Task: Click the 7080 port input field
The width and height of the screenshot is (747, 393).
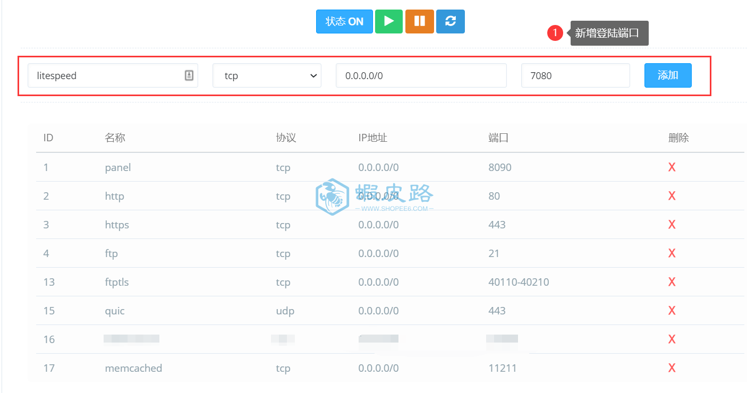Action: (x=575, y=75)
